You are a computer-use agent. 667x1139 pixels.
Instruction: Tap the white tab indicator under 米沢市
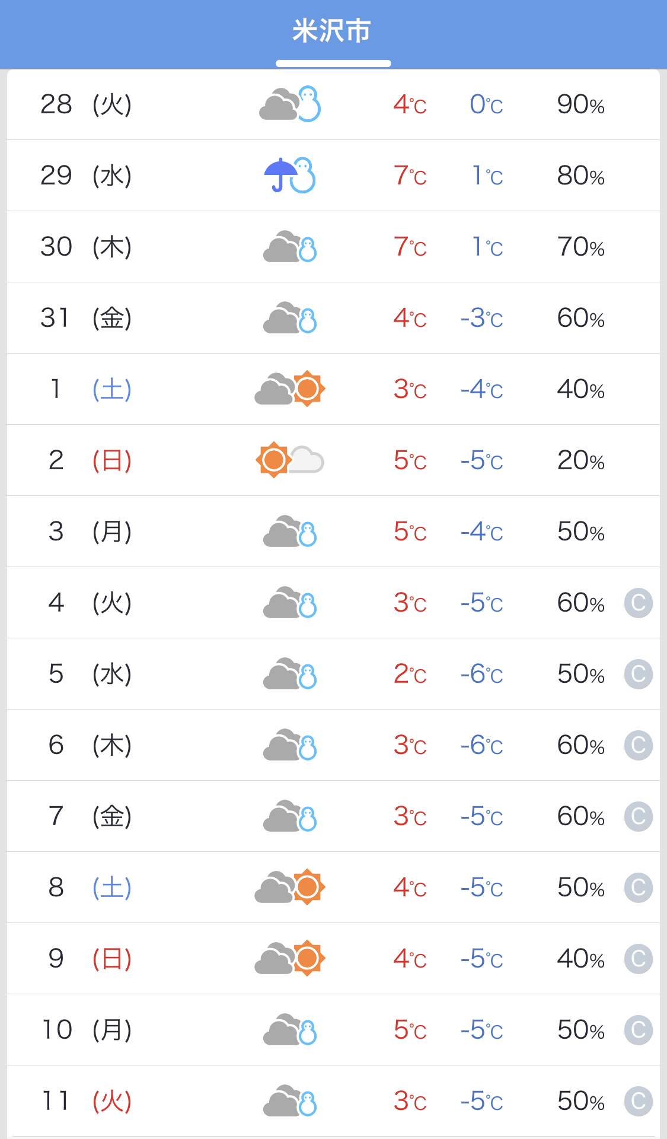tap(333, 63)
